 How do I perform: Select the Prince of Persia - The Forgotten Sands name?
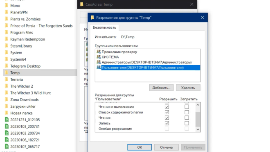(x=41, y=26)
